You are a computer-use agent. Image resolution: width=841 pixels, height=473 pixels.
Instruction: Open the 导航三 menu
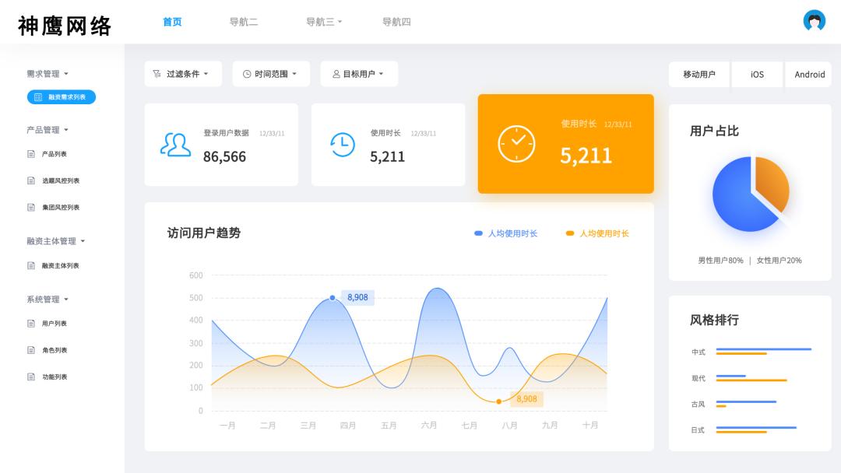click(x=324, y=22)
